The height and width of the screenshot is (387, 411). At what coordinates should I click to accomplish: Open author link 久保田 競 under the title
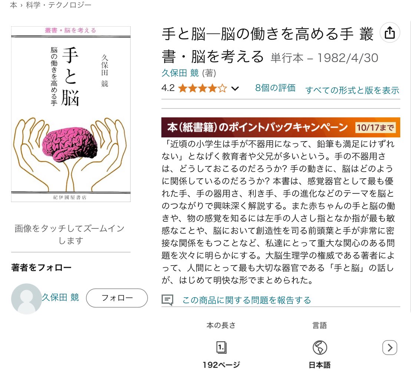(x=180, y=73)
